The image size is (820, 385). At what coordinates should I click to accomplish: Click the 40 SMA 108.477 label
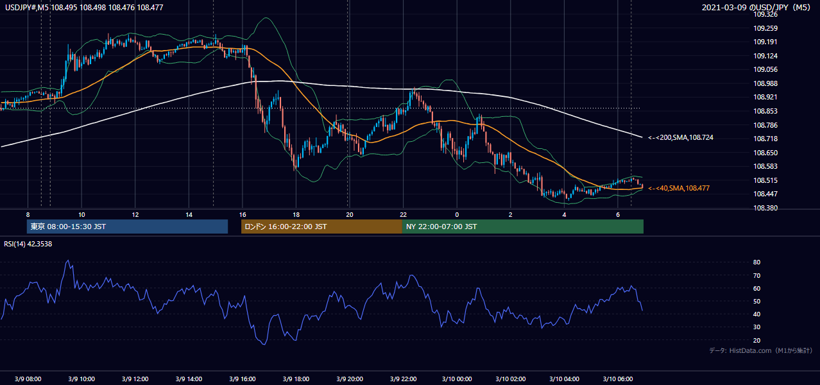click(x=679, y=188)
